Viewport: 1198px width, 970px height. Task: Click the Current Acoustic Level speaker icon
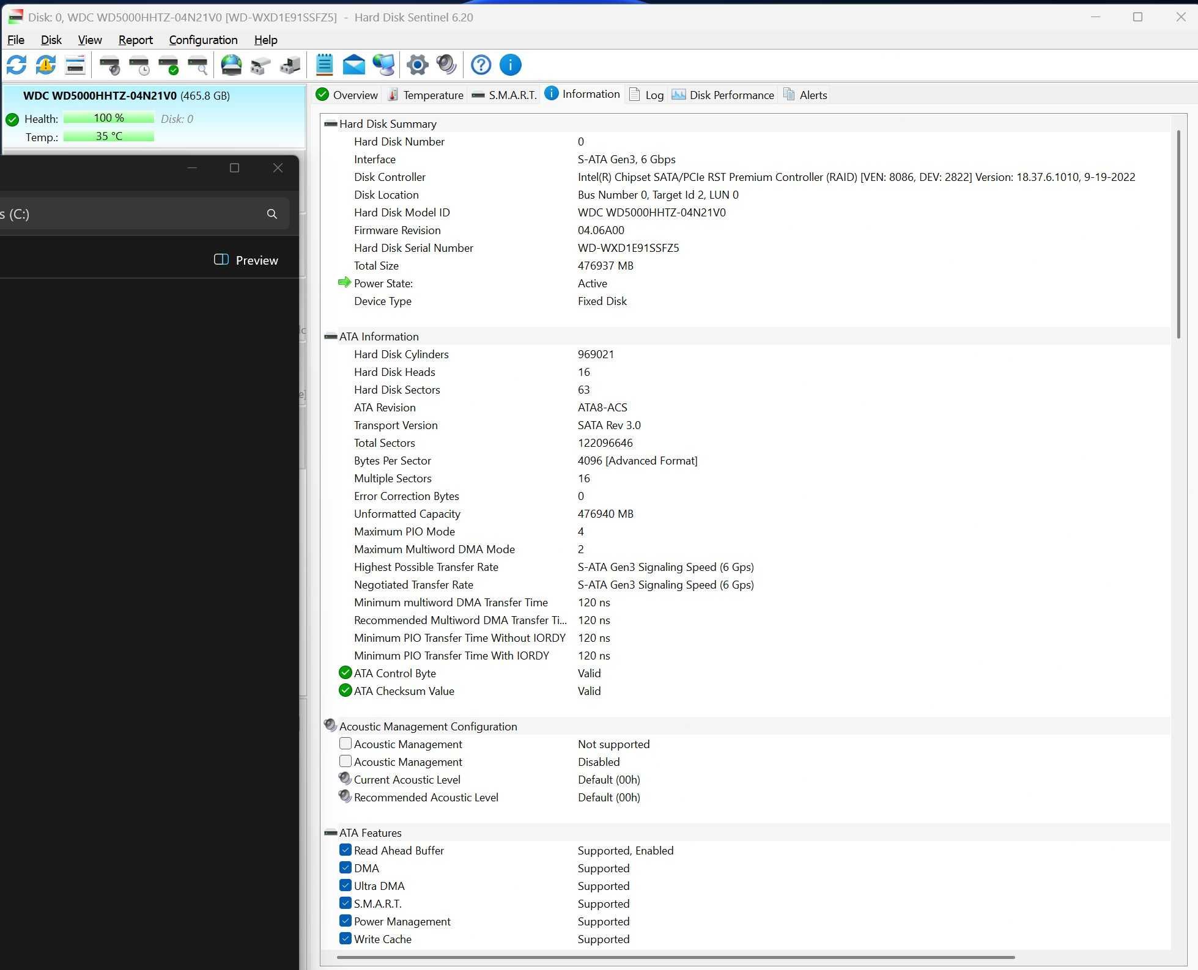[x=345, y=779]
